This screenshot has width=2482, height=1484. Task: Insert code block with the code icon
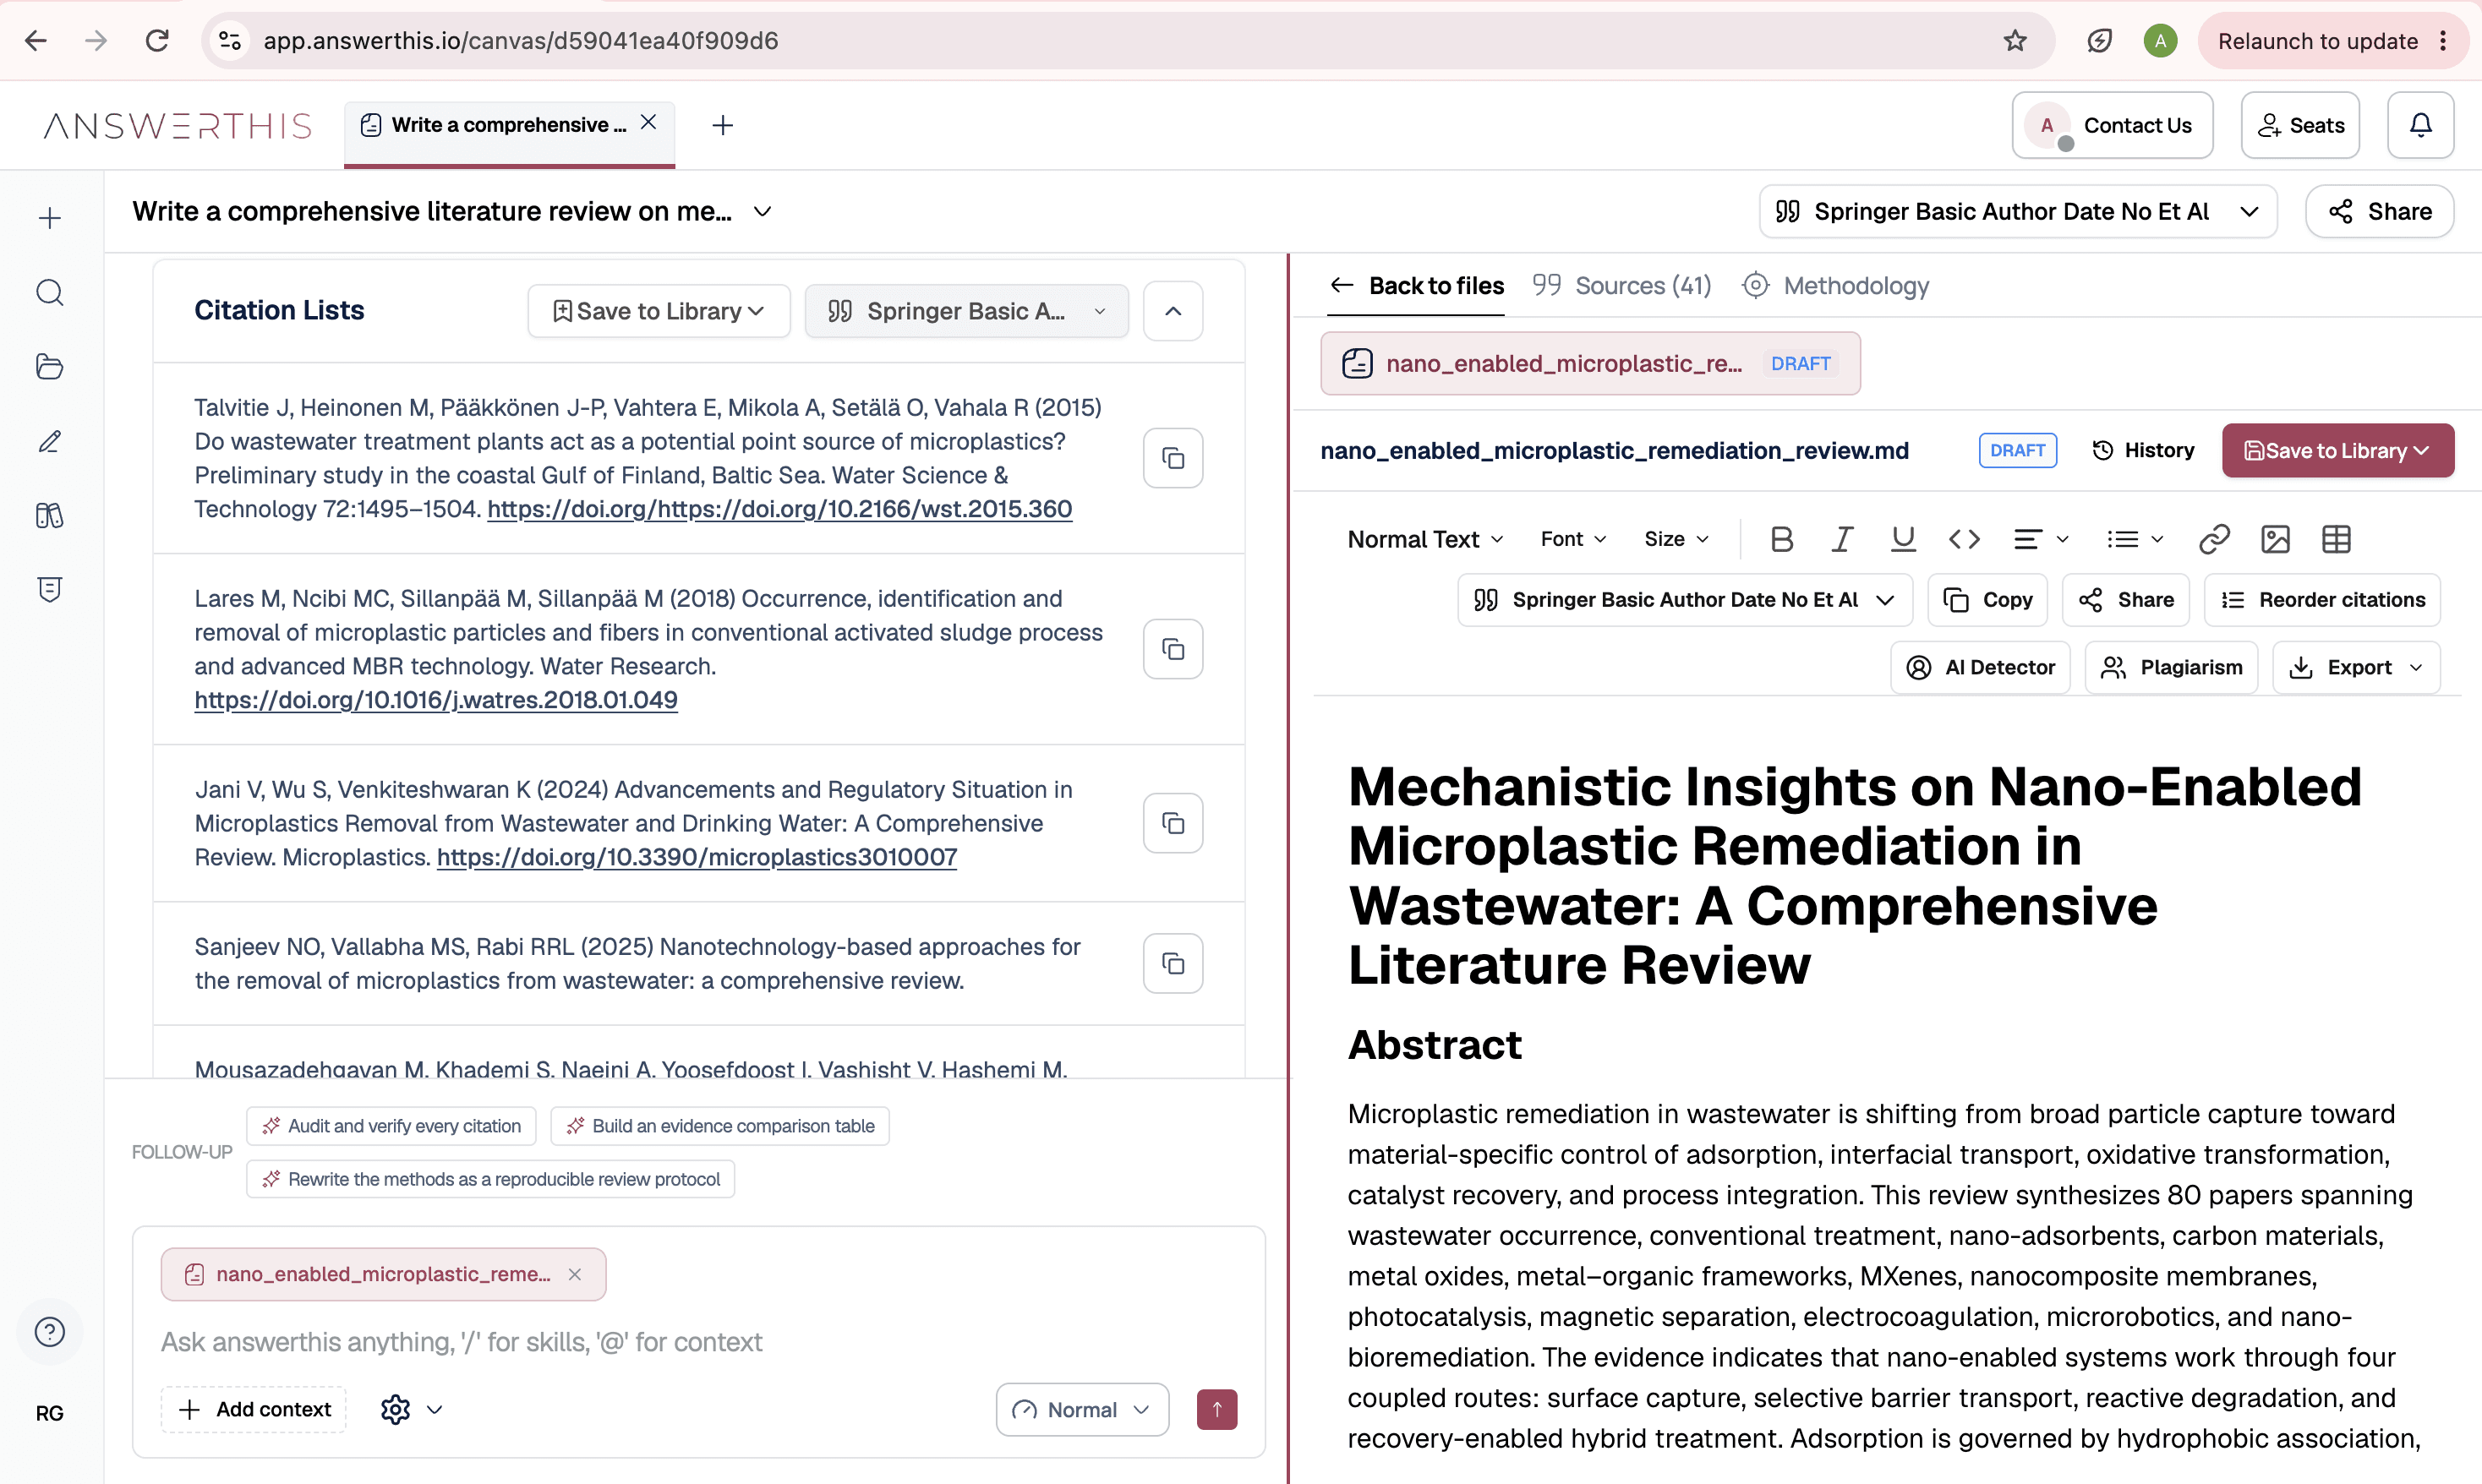1964,539
